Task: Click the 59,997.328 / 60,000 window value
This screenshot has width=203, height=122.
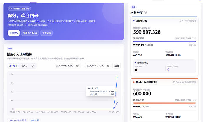Action: click(x=143, y=45)
